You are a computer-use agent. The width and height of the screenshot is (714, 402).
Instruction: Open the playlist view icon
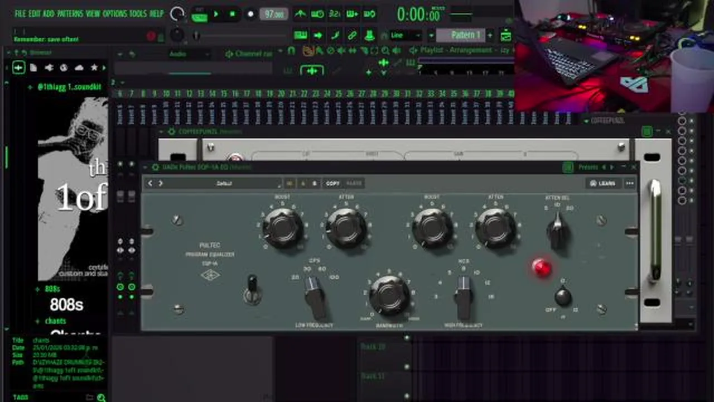(301, 35)
